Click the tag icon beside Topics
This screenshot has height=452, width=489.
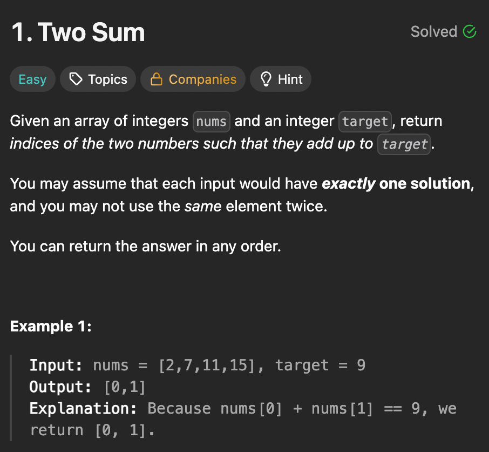pos(76,79)
